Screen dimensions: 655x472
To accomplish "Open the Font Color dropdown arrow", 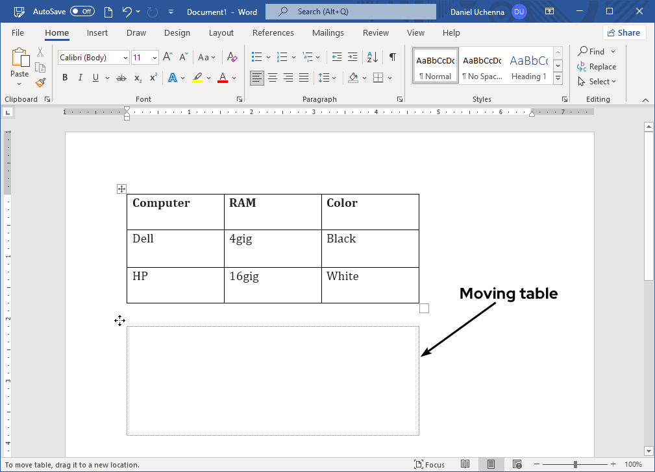I will (234, 78).
